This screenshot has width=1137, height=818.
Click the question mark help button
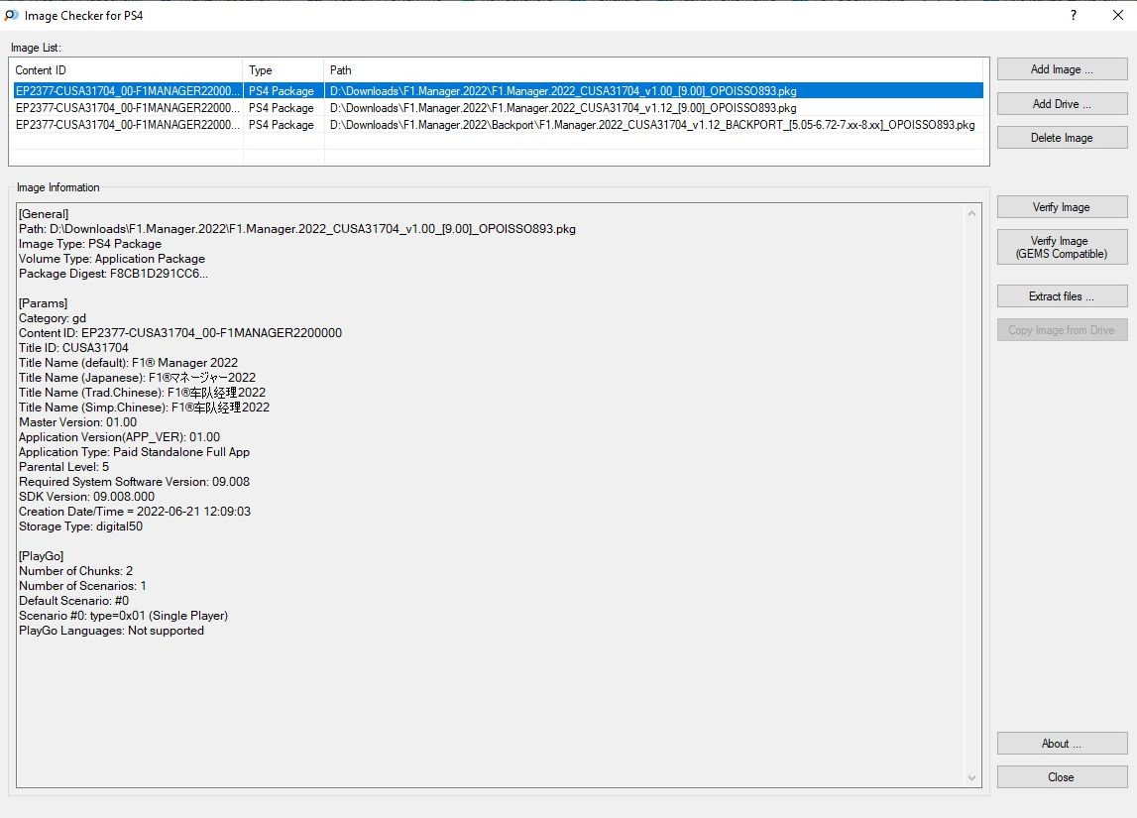1074,15
